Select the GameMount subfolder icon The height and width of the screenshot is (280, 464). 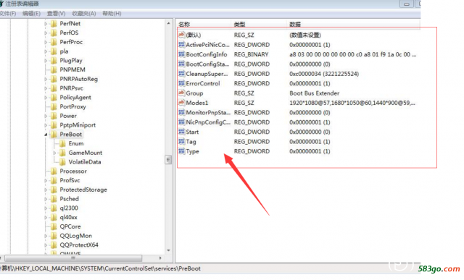(62, 153)
